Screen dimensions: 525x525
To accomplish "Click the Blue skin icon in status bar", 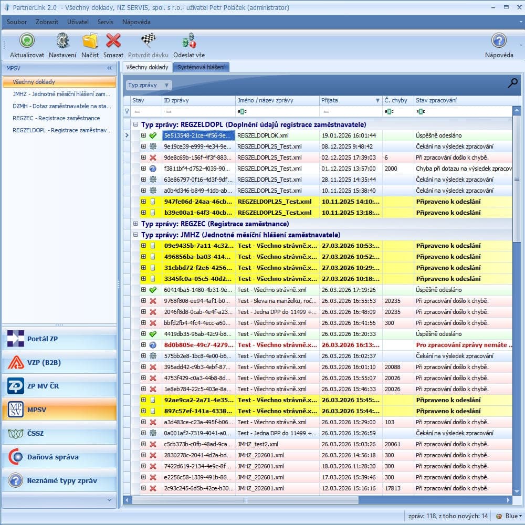I will (499, 516).
